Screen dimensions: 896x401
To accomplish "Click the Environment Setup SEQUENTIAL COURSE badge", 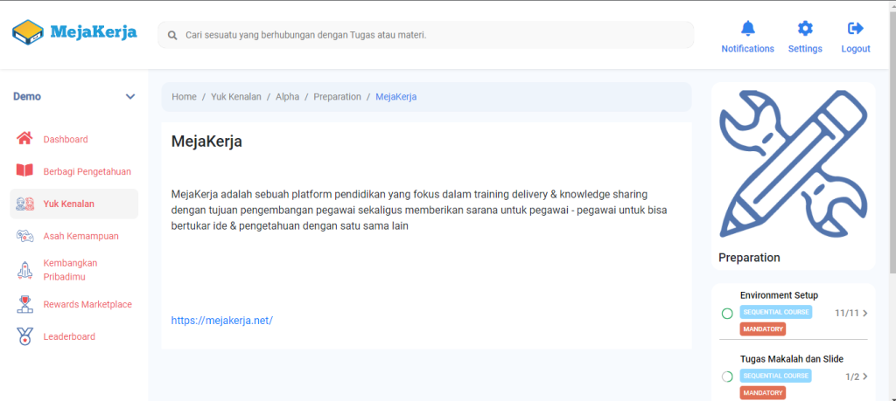I will (x=776, y=312).
